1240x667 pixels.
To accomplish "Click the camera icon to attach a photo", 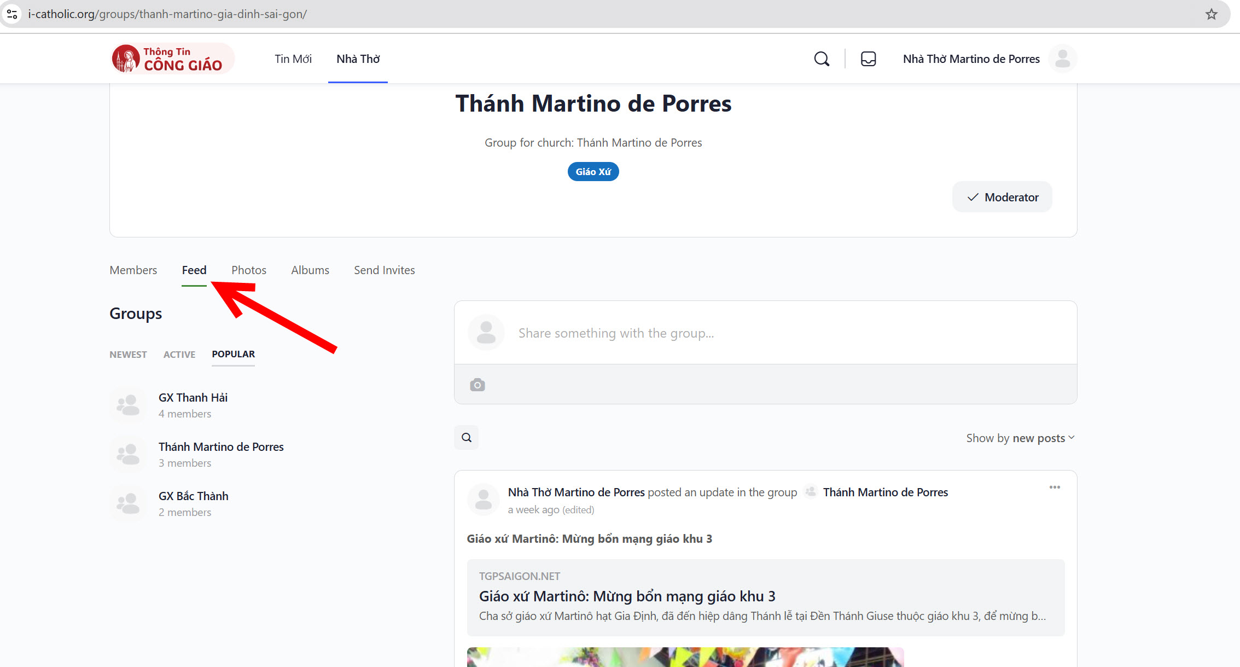I will 477,385.
